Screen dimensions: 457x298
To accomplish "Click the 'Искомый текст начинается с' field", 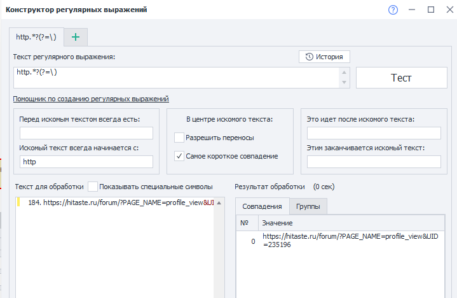I will [86, 162].
